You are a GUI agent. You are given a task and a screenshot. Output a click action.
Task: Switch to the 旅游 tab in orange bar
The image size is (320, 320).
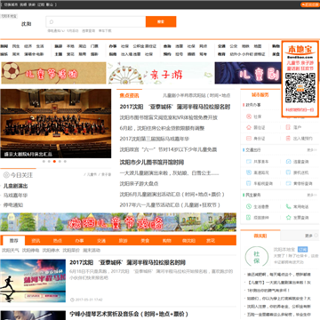click(124, 241)
